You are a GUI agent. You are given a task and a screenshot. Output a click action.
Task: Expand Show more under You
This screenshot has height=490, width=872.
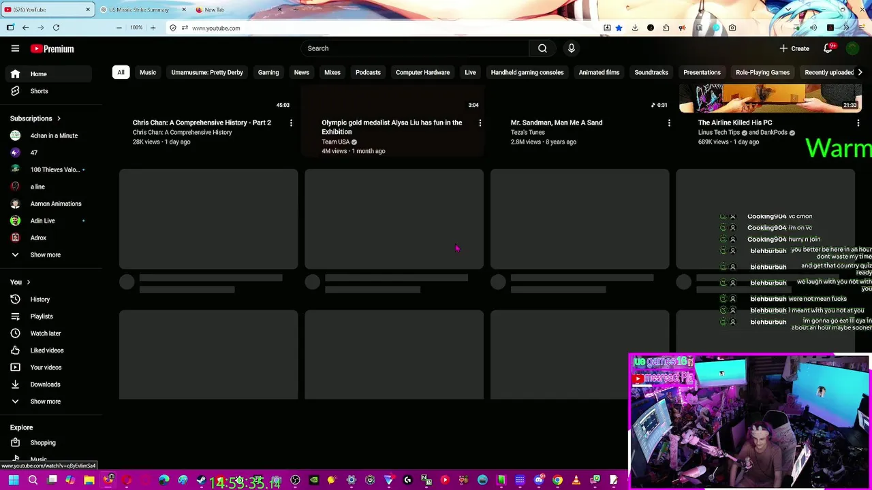point(46,402)
